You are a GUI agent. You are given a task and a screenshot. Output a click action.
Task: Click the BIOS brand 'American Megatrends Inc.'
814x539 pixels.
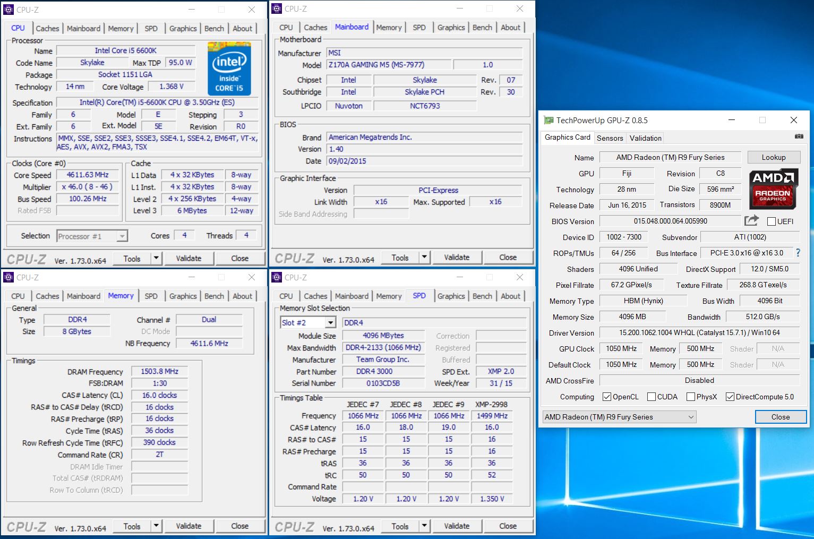(x=425, y=137)
